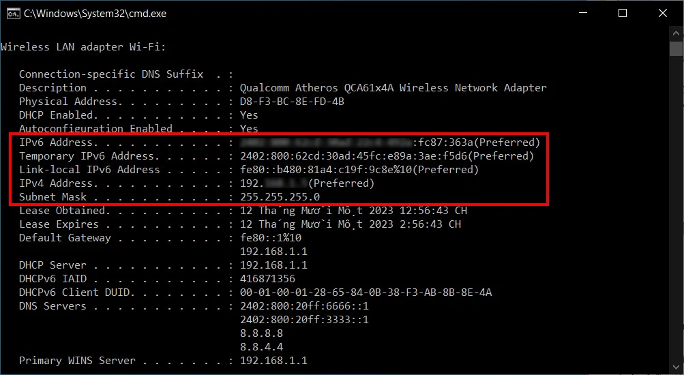
Task: Click the DHCPv6 IAID number 416871356
Action: pyautogui.click(x=267, y=279)
